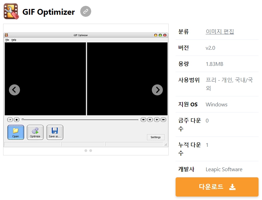Copy link via the chain icon
262x200 pixels.
pos(86,11)
